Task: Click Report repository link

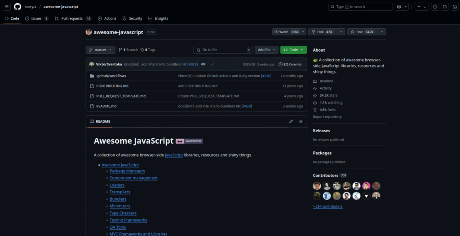Action: pos(327,117)
